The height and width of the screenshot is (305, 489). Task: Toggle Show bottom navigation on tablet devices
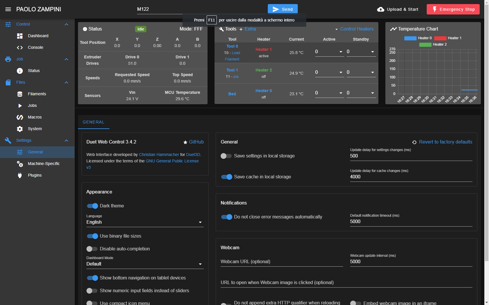click(x=93, y=278)
